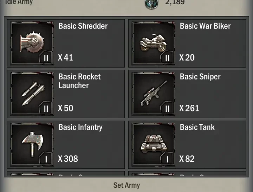Image resolution: width=253 pixels, height=192 pixels.
Task: Click the Set Army button
Action: (126, 185)
